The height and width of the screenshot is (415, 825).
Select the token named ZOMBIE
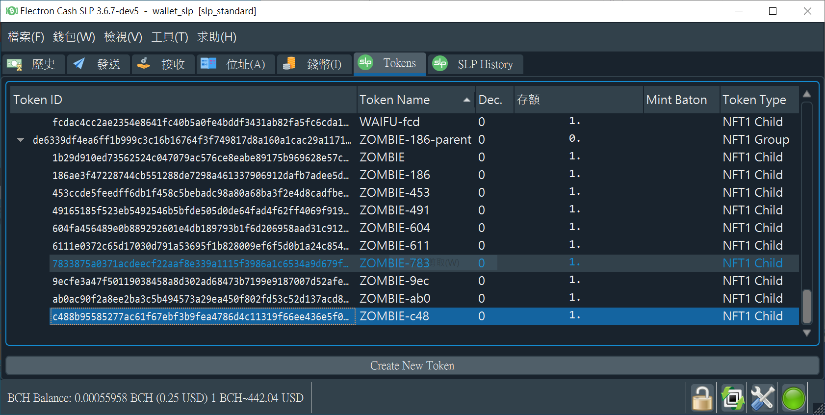382,157
